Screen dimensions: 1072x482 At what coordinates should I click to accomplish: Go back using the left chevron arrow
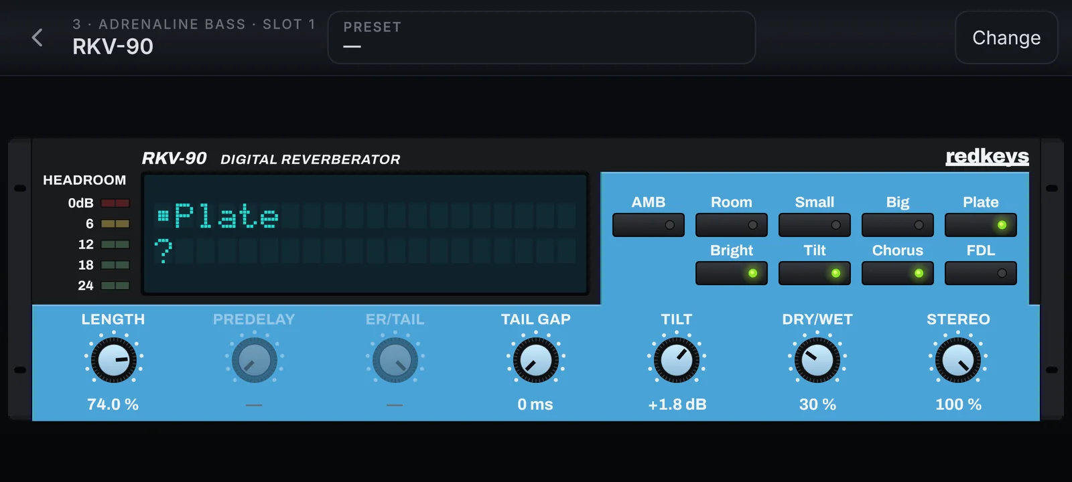click(x=38, y=37)
